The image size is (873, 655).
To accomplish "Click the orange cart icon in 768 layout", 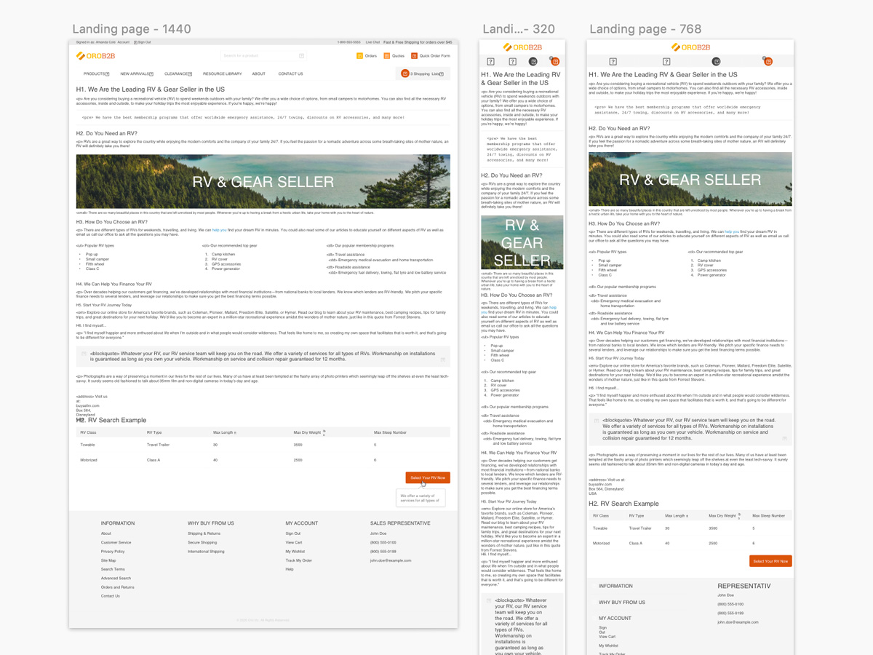I will 768,62.
